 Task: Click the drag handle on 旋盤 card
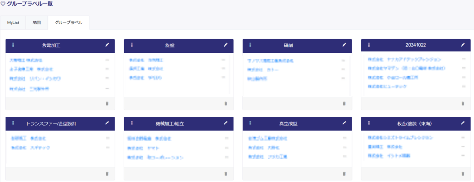click(x=132, y=45)
